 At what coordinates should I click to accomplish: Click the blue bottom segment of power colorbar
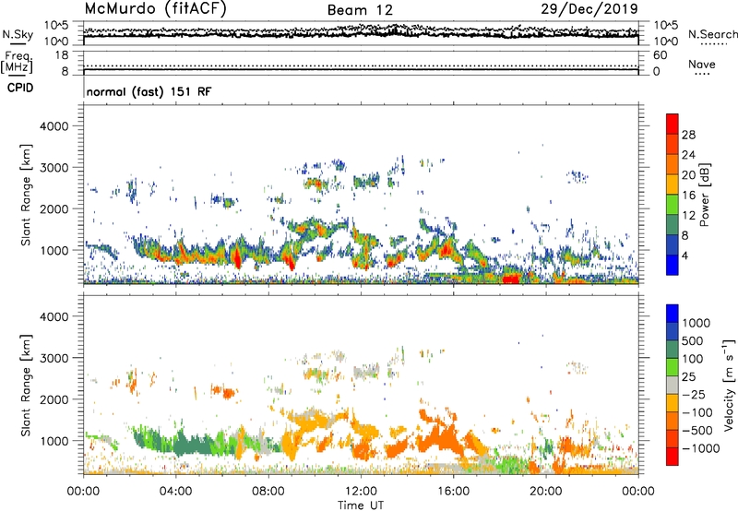pyautogui.click(x=673, y=265)
